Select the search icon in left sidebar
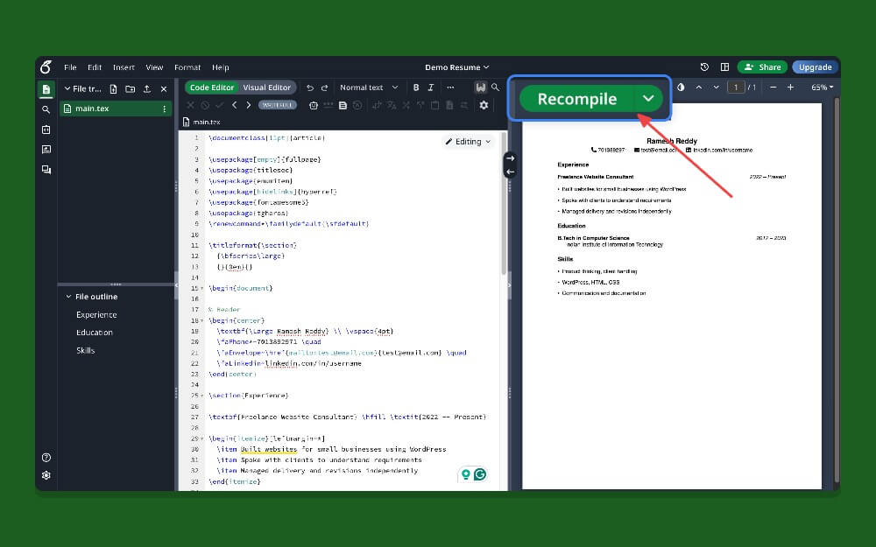876x547 pixels. click(x=46, y=111)
